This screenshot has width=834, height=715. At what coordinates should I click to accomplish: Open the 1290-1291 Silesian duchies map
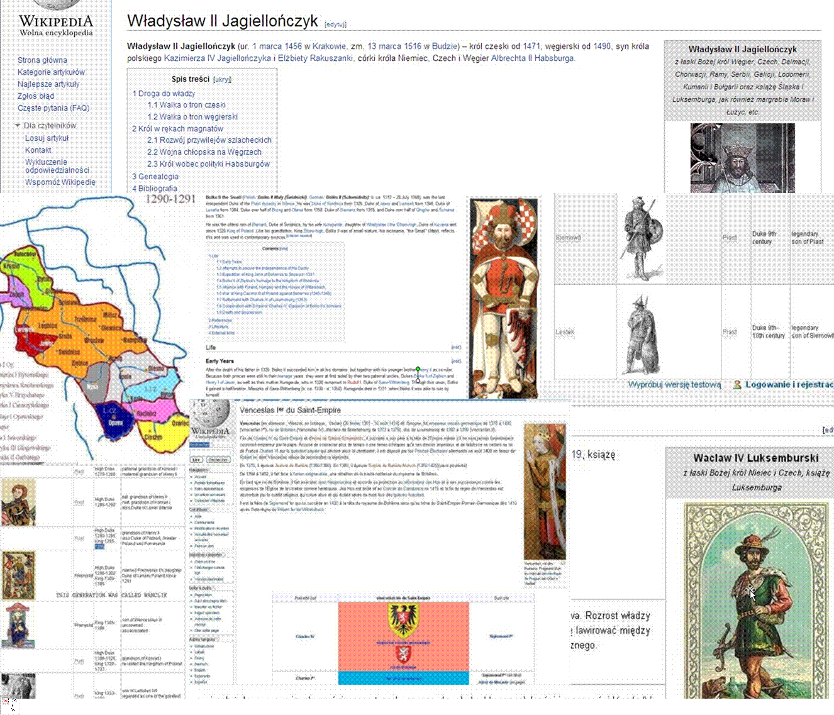(x=94, y=327)
